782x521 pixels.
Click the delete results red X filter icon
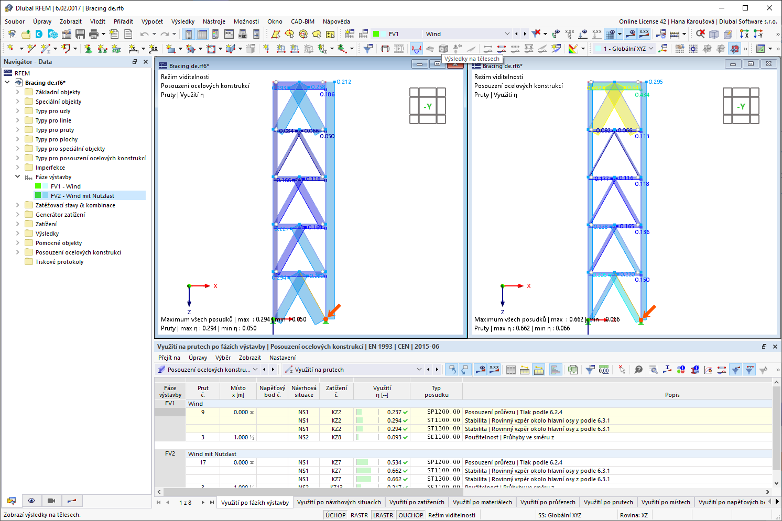(536, 34)
